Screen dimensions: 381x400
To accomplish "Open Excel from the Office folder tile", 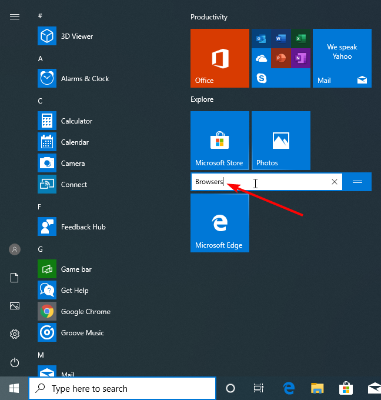I will [x=300, y=38].
